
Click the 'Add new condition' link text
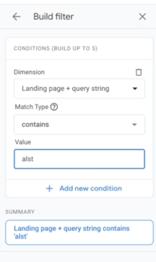pyautogui.click(x=90, y=188)
